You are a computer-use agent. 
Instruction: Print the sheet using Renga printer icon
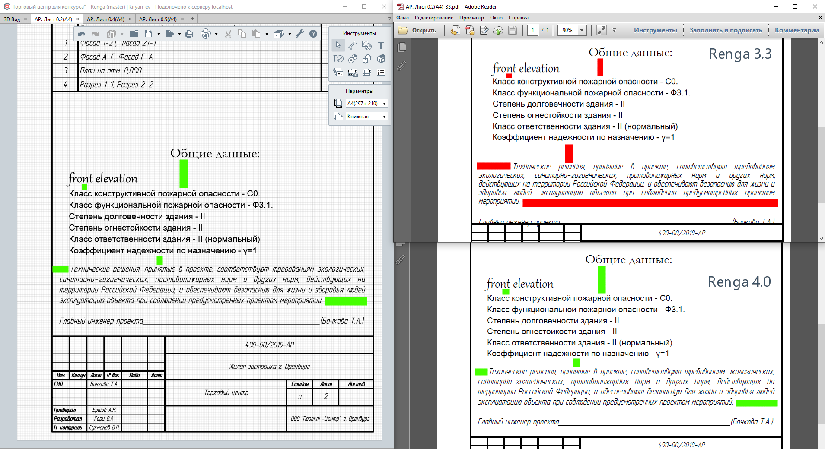point(189,34)
